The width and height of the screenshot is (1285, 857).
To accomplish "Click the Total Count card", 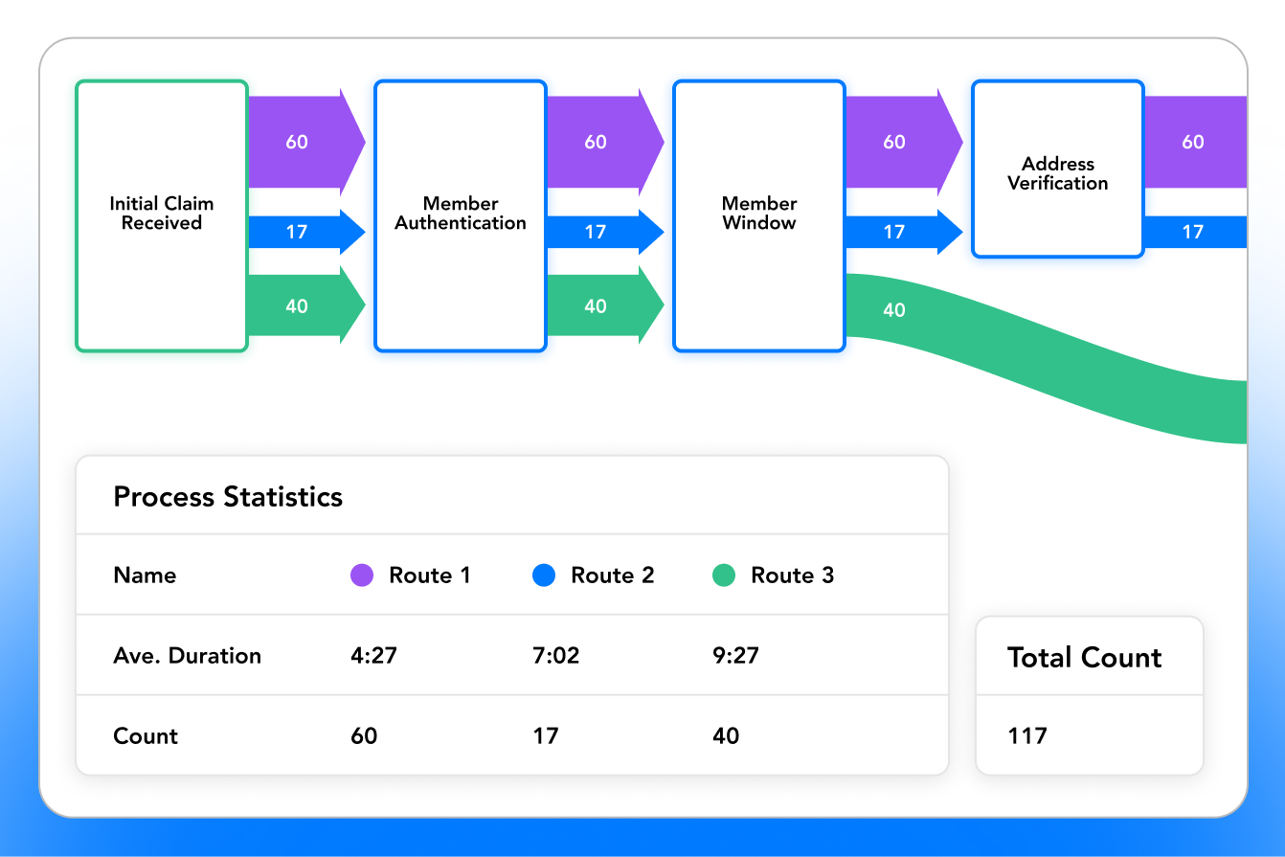I will click(x=1089, y=695).
